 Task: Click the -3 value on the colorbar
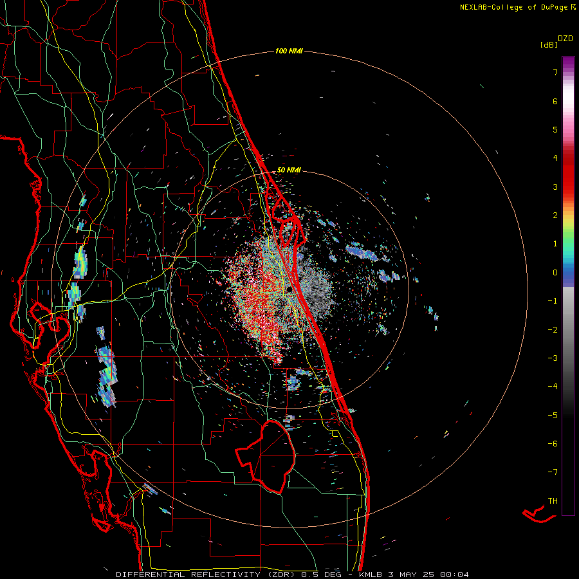pos(553,358)
